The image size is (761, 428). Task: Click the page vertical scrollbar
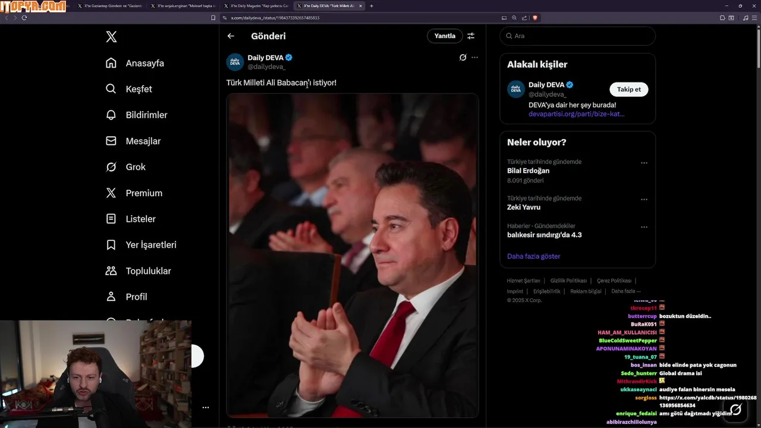(x=758, y=48)
